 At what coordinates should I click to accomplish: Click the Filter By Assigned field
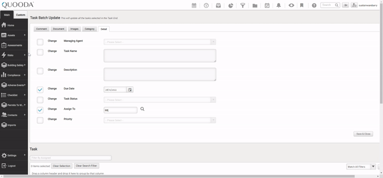click(x=70, y=158)
